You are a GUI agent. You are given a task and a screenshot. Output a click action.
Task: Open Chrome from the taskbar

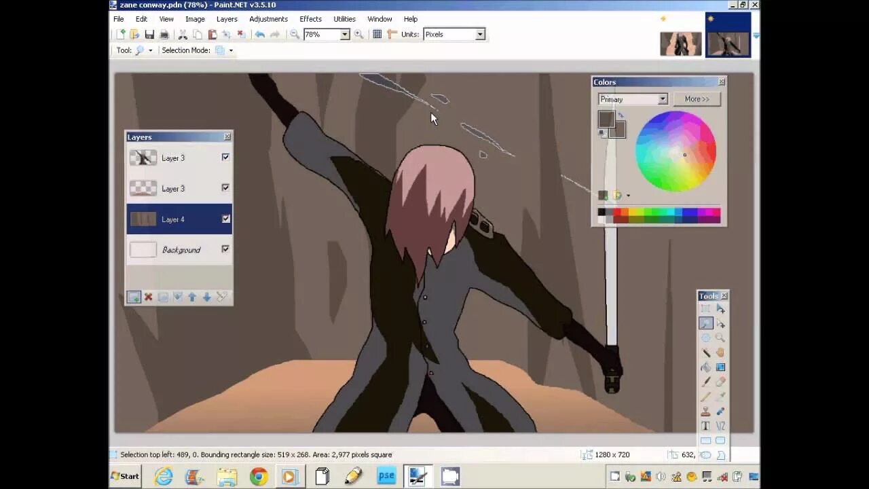point(259,477)
